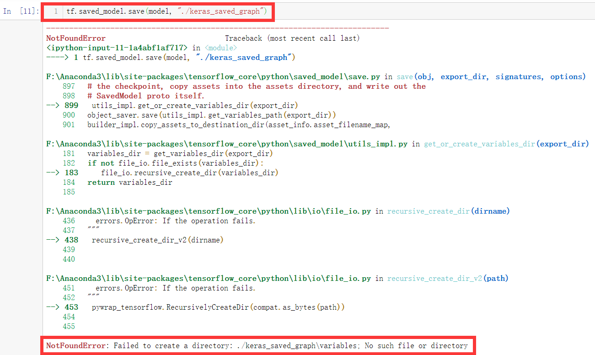Click line 436 'errors.OpError: If the operation fails.'
This screenshot has width=595, height=355.
[x=175, y=221]
